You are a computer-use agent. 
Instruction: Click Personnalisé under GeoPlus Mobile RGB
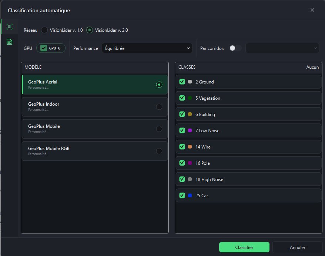pyautogui.click(x=38, y=154)
